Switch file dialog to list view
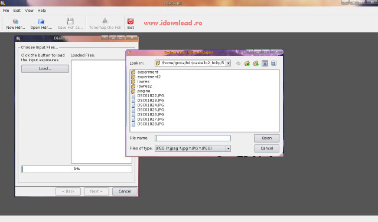This screenshot has width=378, height=222. coord(265,63)
